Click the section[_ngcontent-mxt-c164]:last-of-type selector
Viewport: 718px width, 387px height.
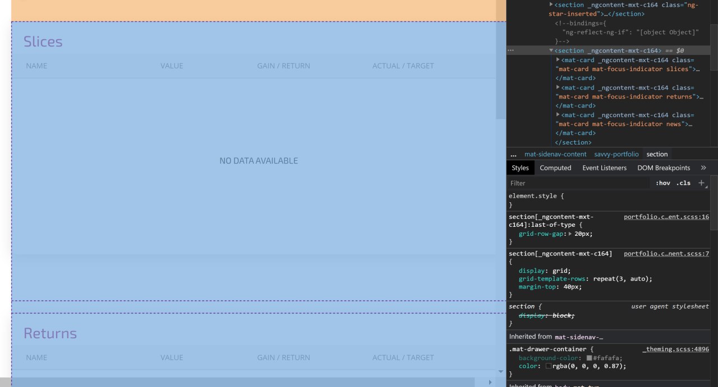[x=551, y=221]
